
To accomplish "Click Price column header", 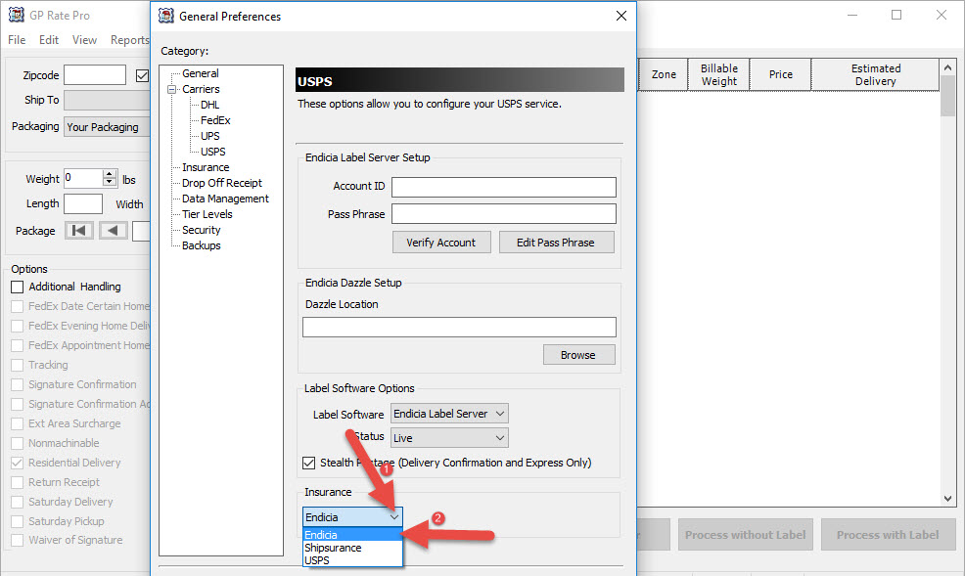I will coord(780,75).
